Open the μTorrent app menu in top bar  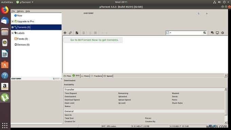(24, 2)
